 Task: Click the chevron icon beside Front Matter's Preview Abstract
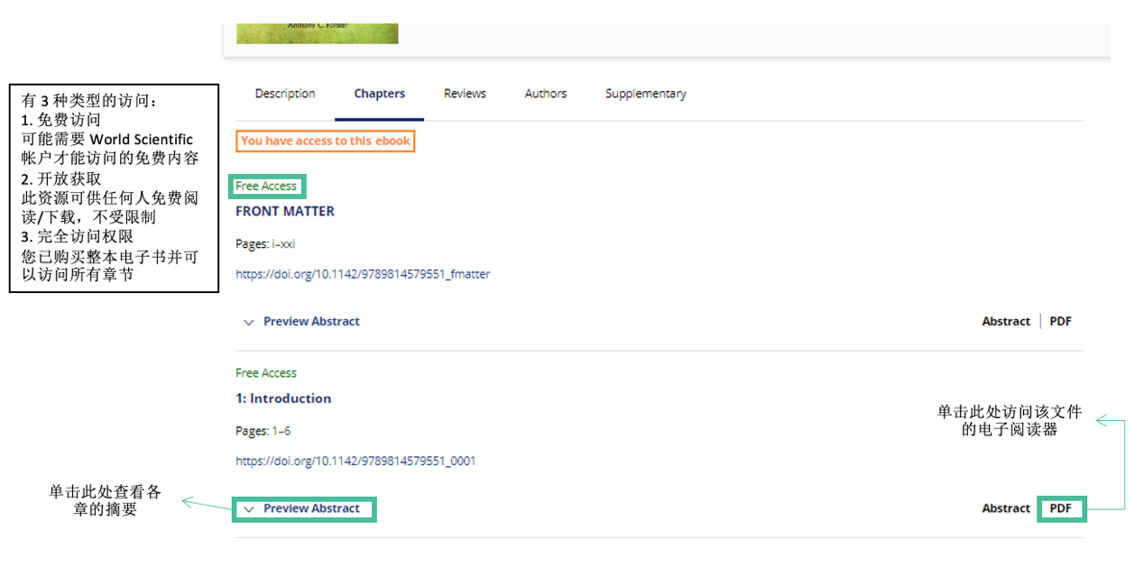tap(249, 322)
